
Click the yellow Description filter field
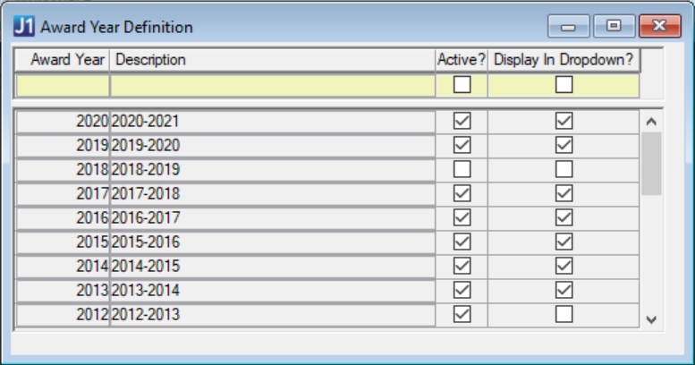point(271,86)
